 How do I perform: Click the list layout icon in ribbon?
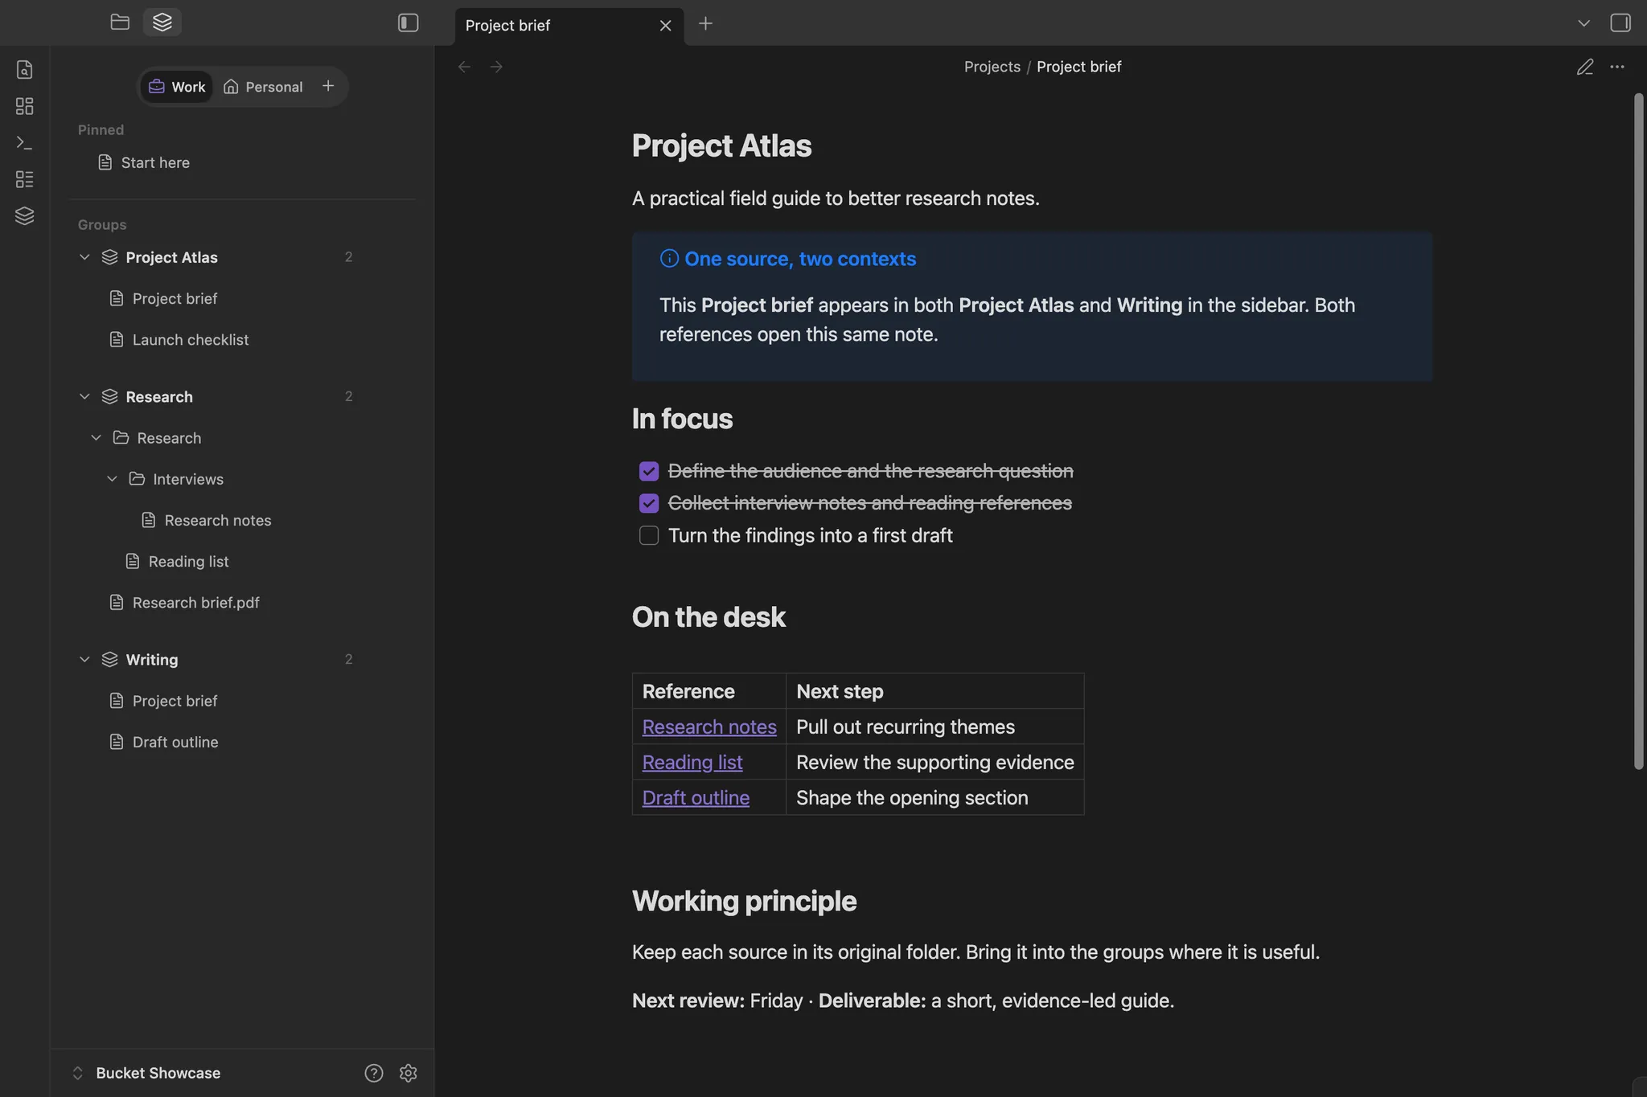[25, 179]
